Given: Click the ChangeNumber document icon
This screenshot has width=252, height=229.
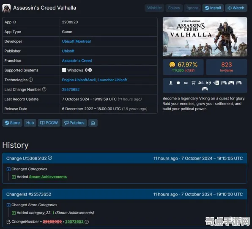Looking at the screenshot, I should pos(8,222).
